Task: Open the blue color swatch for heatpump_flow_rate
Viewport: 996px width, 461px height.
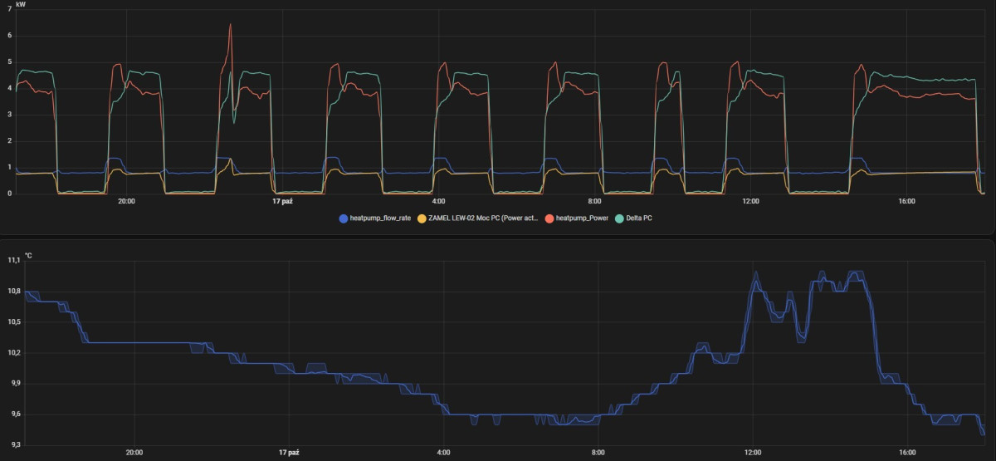Action: click(x=344, y=218)
